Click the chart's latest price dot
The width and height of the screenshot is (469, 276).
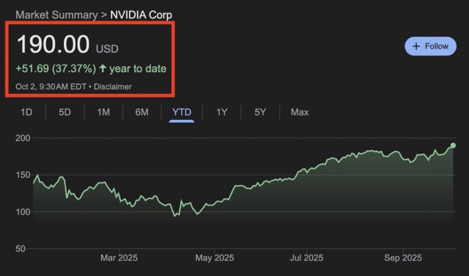[453, 146]
